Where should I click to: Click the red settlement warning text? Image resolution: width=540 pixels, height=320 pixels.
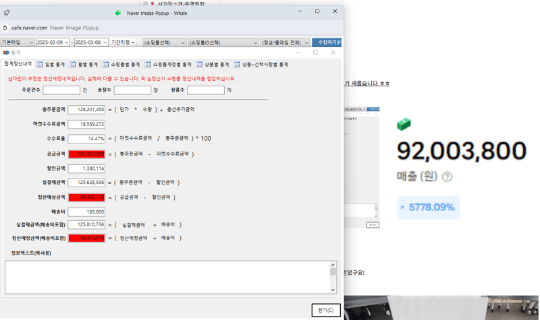(x=122, y=79)
